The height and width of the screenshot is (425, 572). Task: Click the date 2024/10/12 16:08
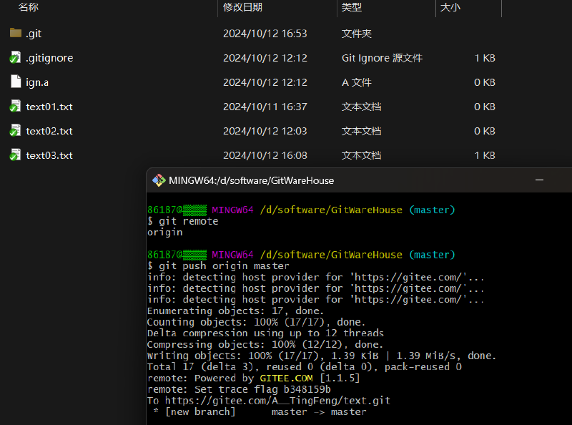265,155
